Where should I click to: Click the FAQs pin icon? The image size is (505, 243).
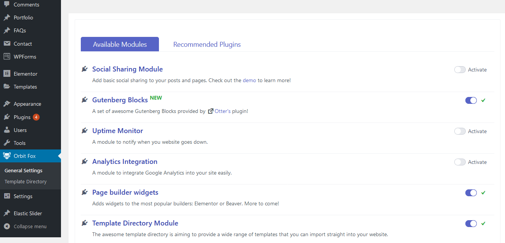pos(7,30)
